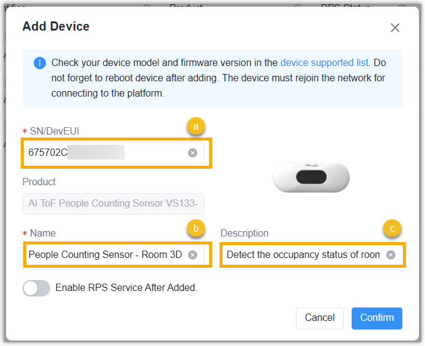Viewport: 425px width, 346px height.
Task: Click the disabled Product field
Action: pyautogui.click(x=113, y=204)
